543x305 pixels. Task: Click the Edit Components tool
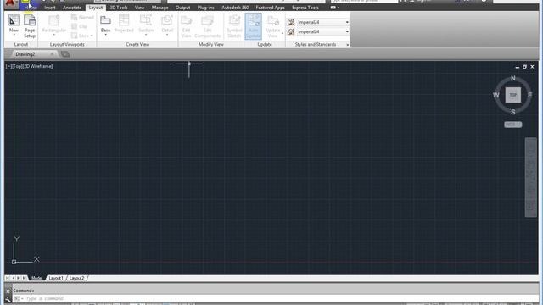207,26
